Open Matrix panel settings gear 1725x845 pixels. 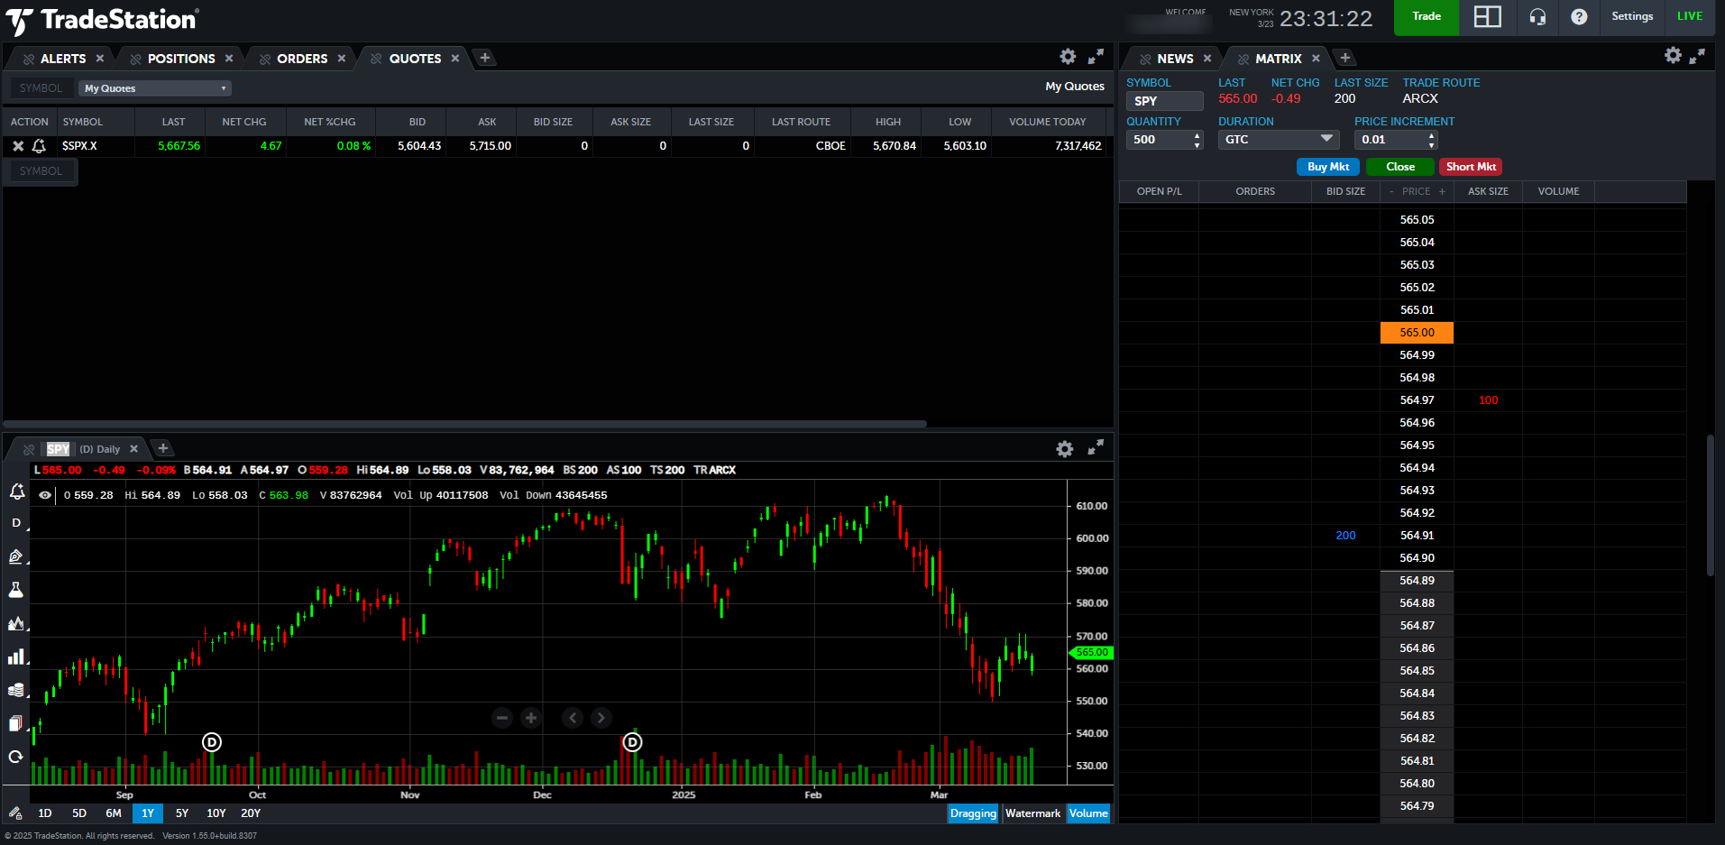click(x=1673, y=56)
